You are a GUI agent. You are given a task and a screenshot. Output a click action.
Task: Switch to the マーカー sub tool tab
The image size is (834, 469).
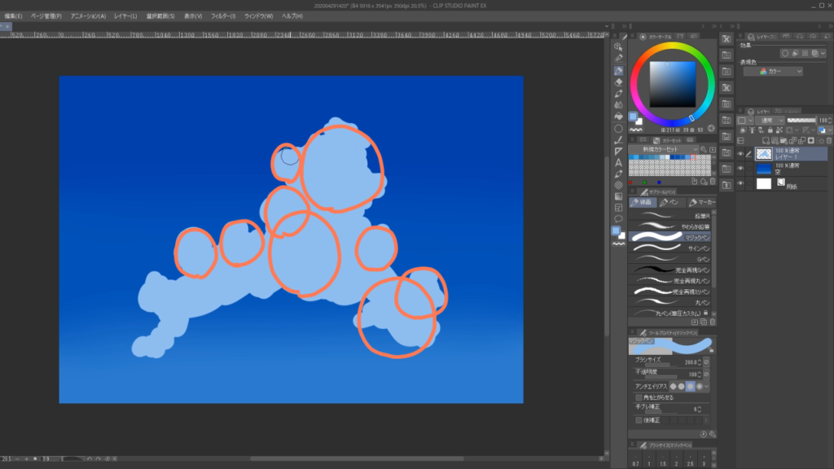[x=701, y=202]
